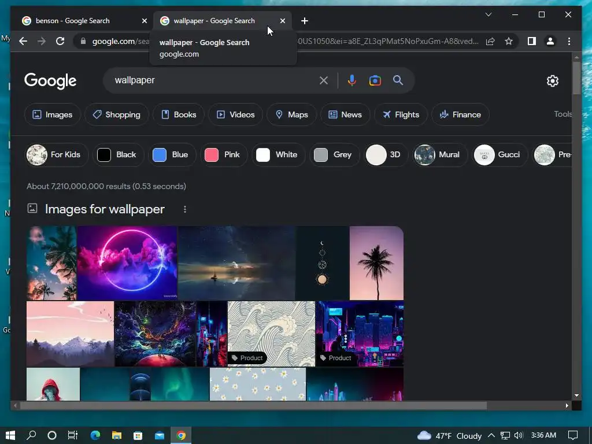Start voice search with microphone

coord(351,80)
